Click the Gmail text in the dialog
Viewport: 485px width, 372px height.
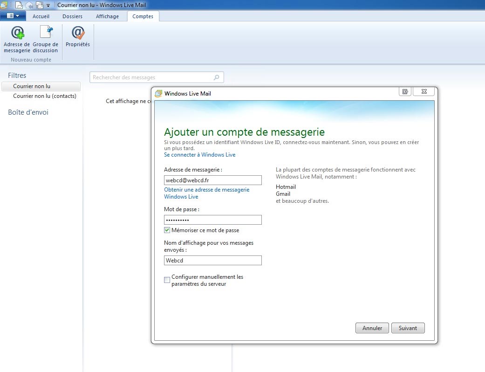283,194
